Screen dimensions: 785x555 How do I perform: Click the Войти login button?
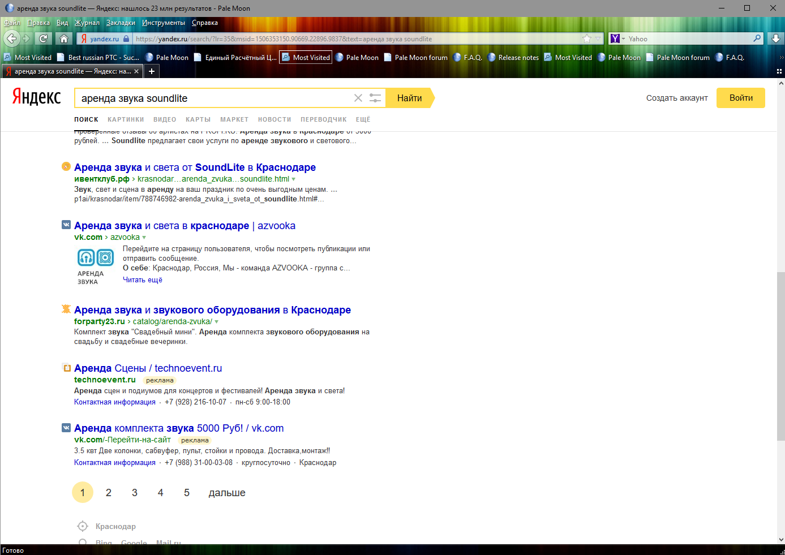(x=741, y=98)
